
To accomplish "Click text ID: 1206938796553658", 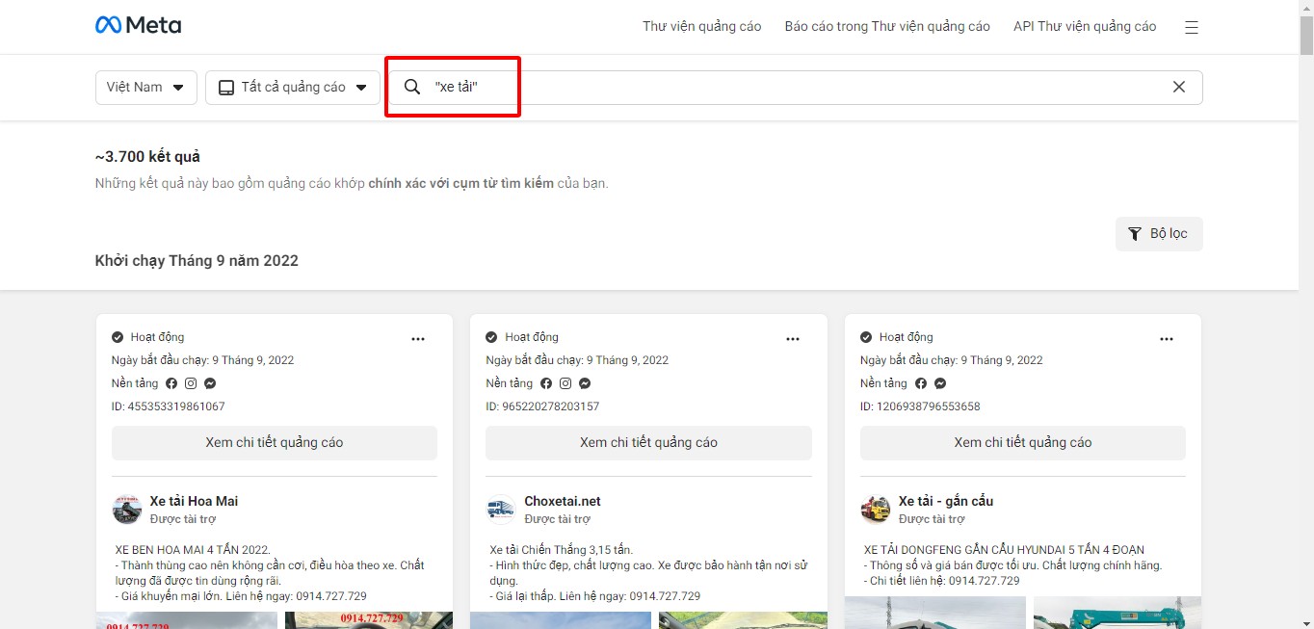I will click(x=920, y=406).
